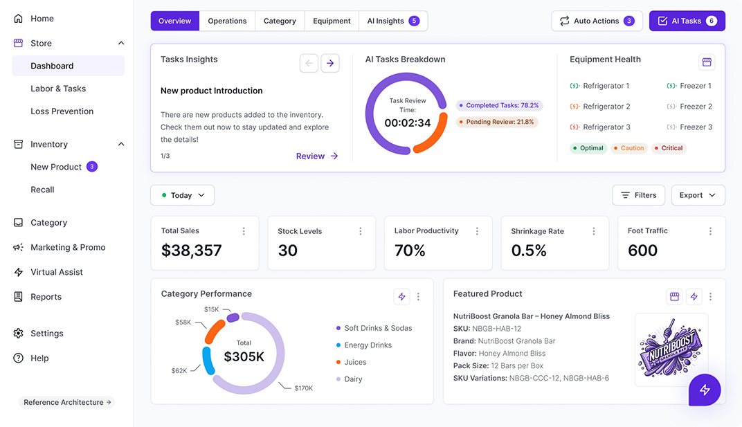This screenshot has height=427, width=742.
Task: Click the Refrigerator 3 equipment entry
Action: (x=600, y=127)
